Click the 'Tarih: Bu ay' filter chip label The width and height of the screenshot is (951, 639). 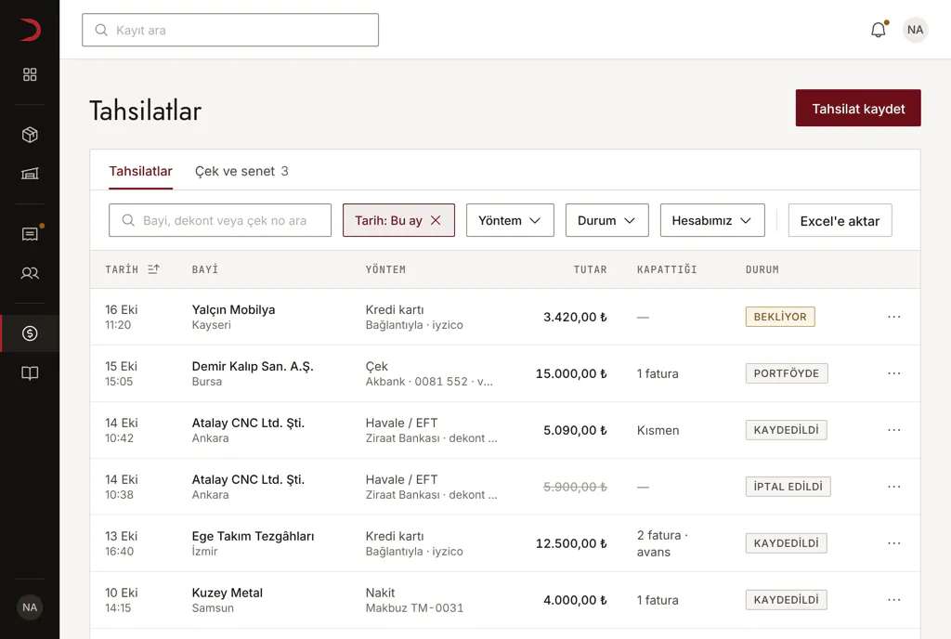click(388, 221)
